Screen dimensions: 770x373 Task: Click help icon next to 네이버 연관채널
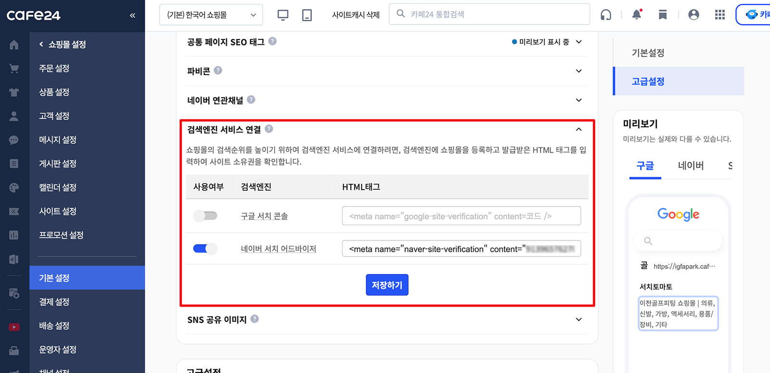click(251, 100)
